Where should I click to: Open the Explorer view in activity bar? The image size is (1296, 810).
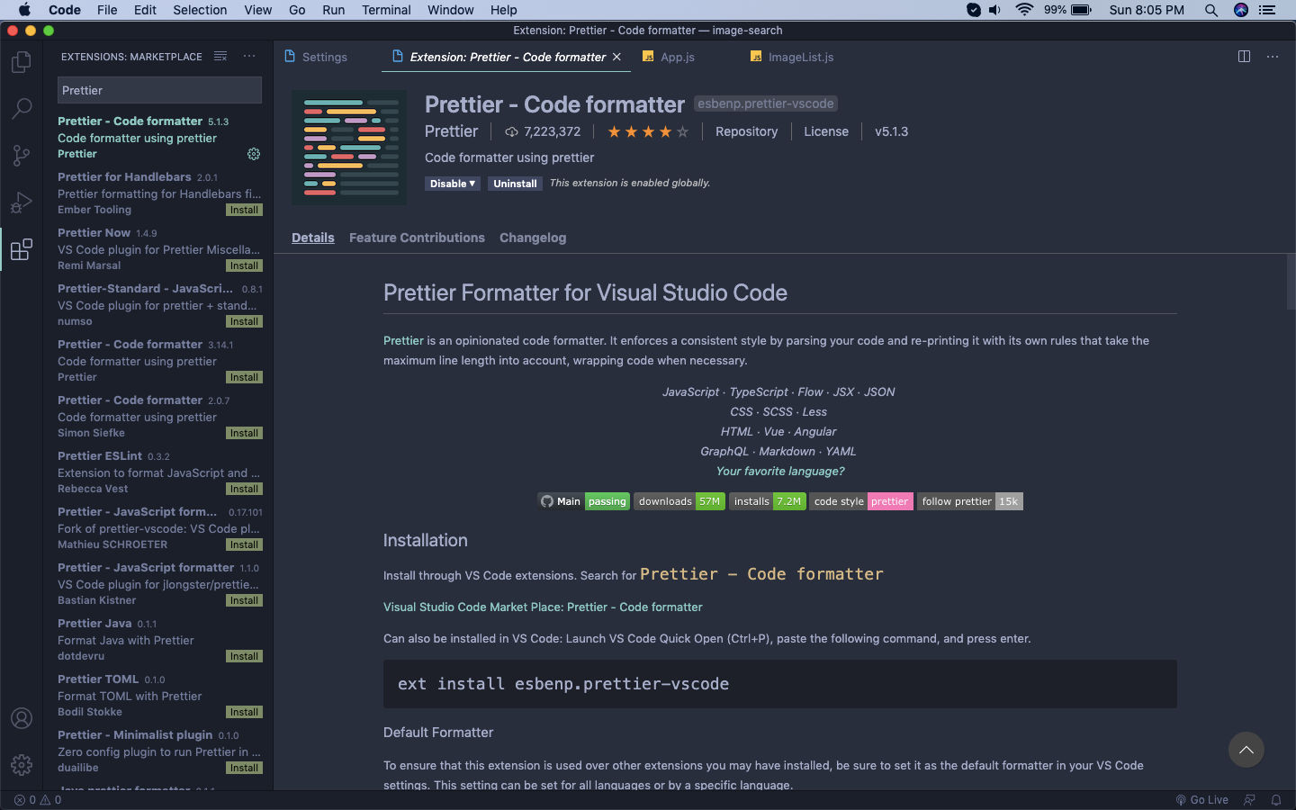point(22,62)
